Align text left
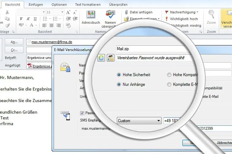 [x=45, y=25]
